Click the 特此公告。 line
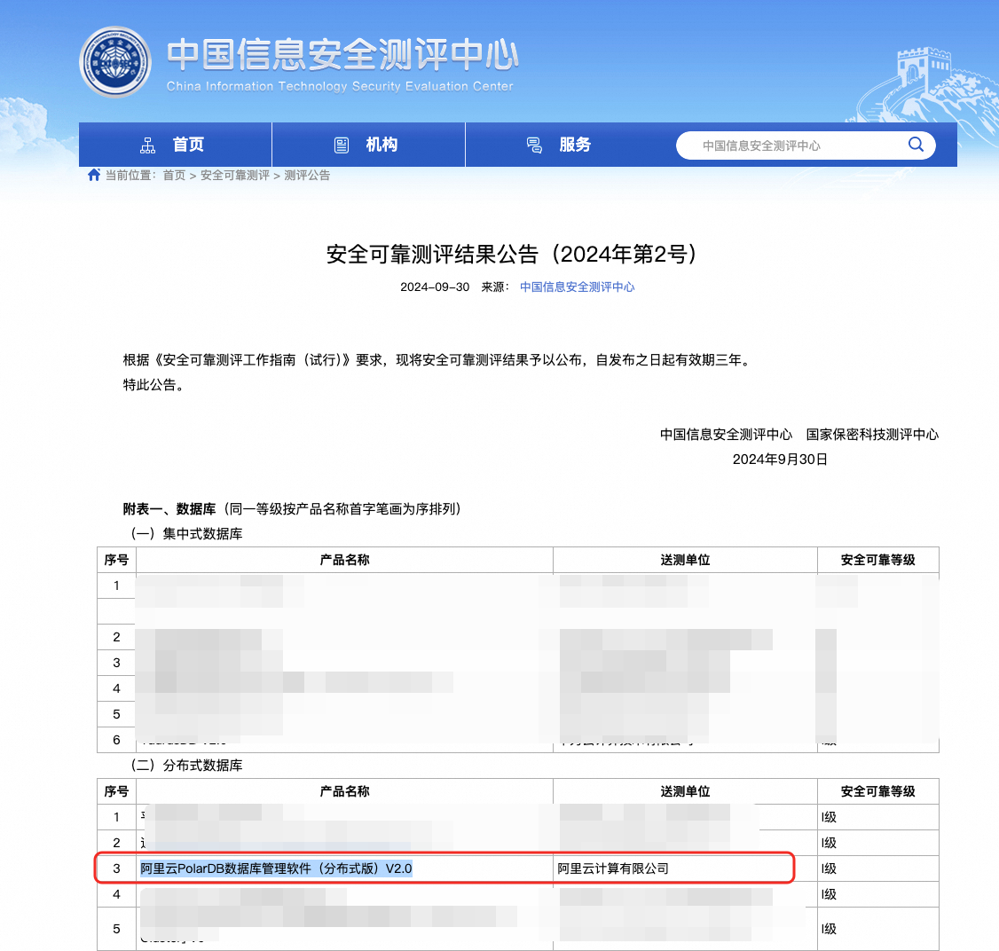 [x=154, y=385]
